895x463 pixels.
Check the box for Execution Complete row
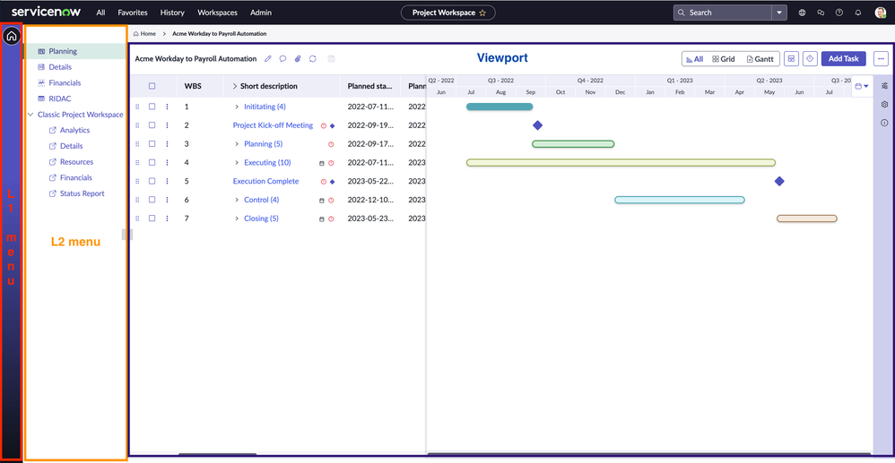[x=152, y=181]
